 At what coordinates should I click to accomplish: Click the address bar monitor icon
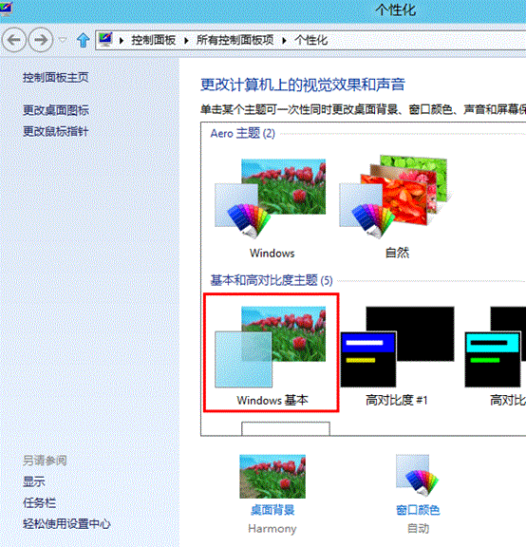point(105,40)
